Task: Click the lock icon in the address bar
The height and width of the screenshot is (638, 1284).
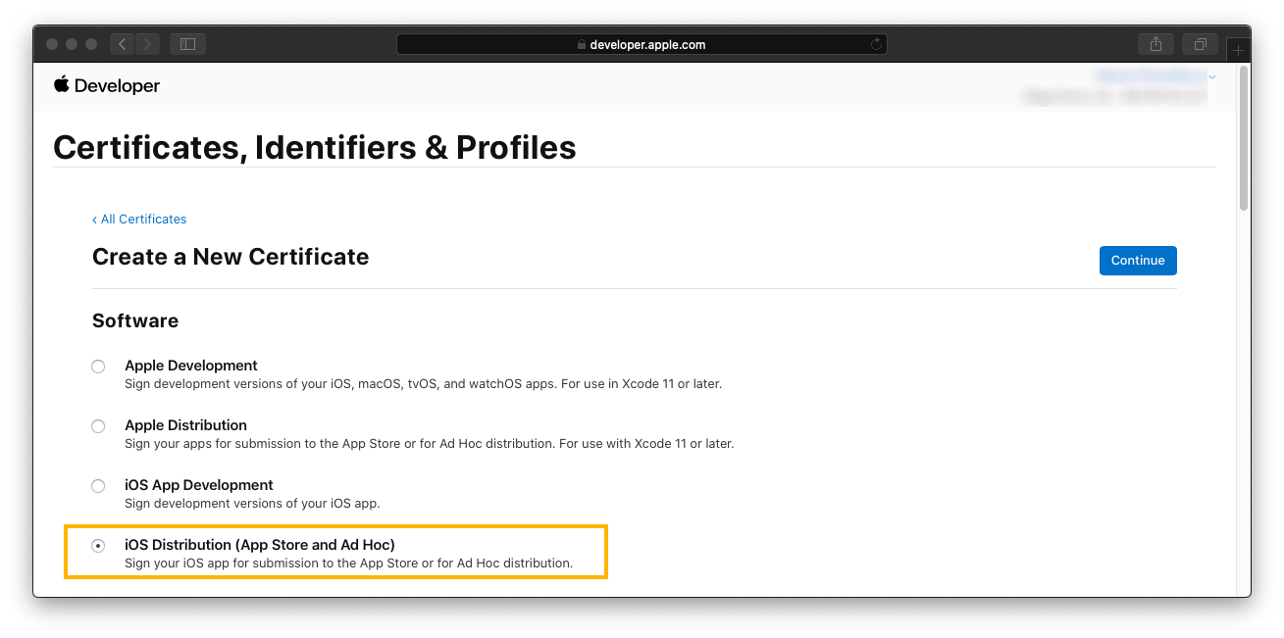Action: point(582,44)
